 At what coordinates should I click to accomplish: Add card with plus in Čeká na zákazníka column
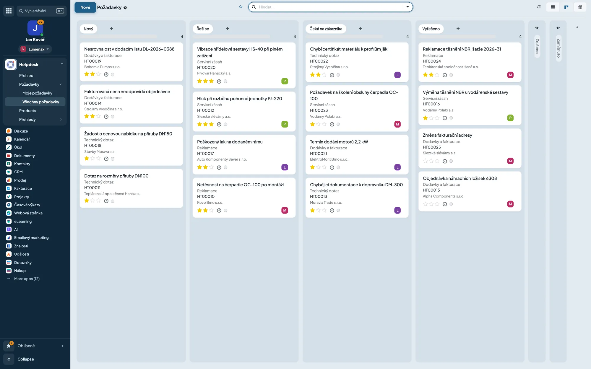(361, 29)
